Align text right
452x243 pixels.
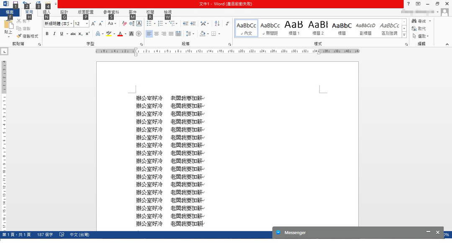tap(164, 34)
